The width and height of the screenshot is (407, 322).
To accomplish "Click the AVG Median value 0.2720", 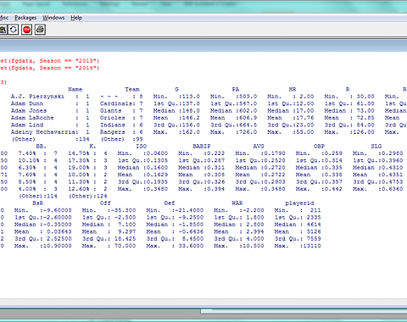I will [x=275, y=168].
